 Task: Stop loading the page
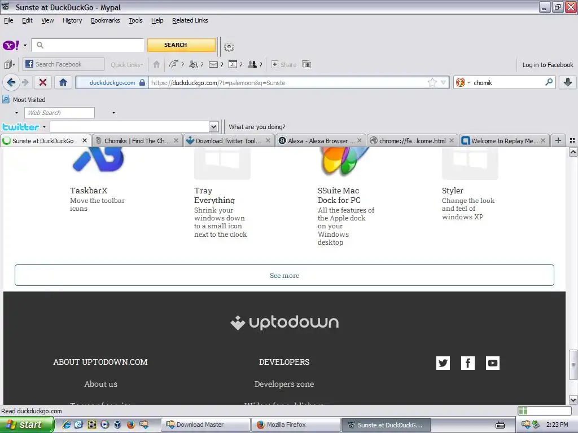[43, 82]
